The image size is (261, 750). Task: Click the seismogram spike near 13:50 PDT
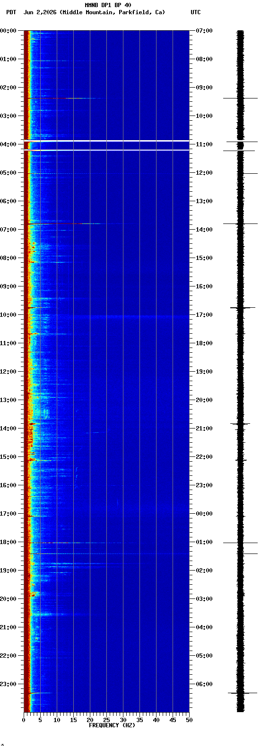(241, 424)
